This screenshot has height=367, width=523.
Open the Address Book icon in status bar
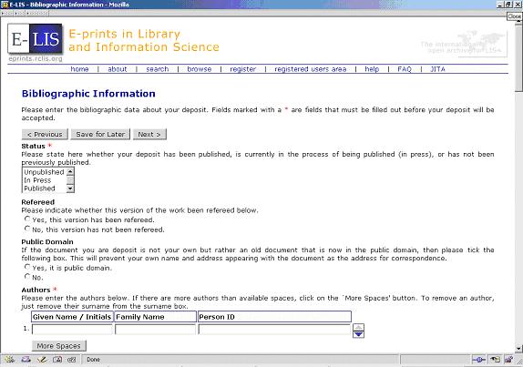57,360
